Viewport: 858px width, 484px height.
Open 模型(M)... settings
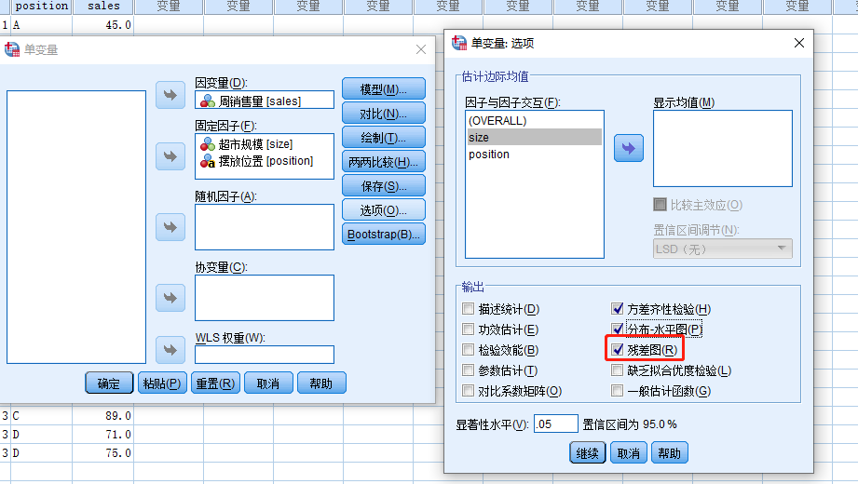[x=384, y=88]
